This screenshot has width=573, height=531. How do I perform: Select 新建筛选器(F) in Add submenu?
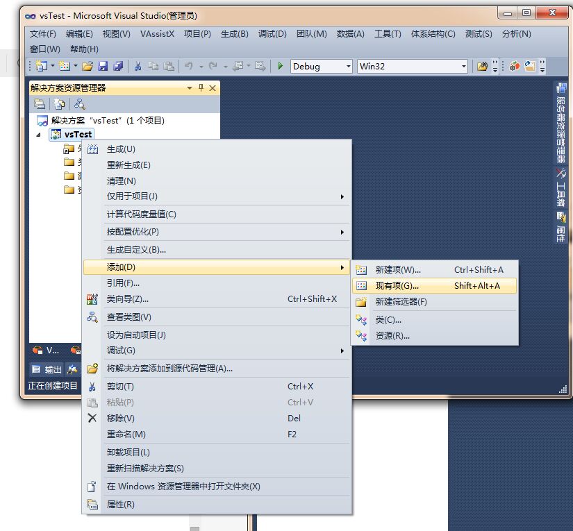(x=434, y=302)
